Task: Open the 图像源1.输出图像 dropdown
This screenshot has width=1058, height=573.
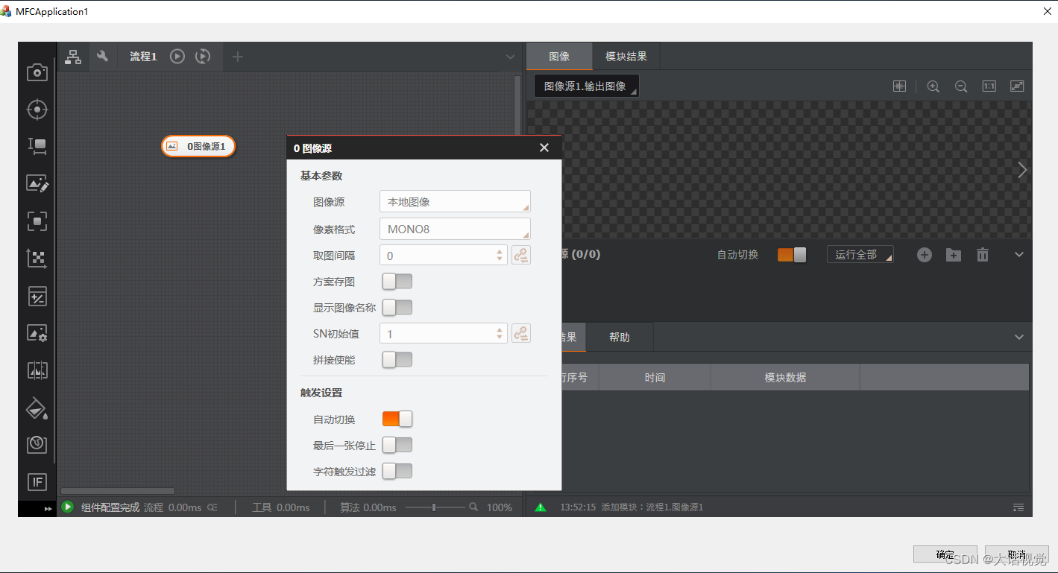Action: [x=587, y=86]
